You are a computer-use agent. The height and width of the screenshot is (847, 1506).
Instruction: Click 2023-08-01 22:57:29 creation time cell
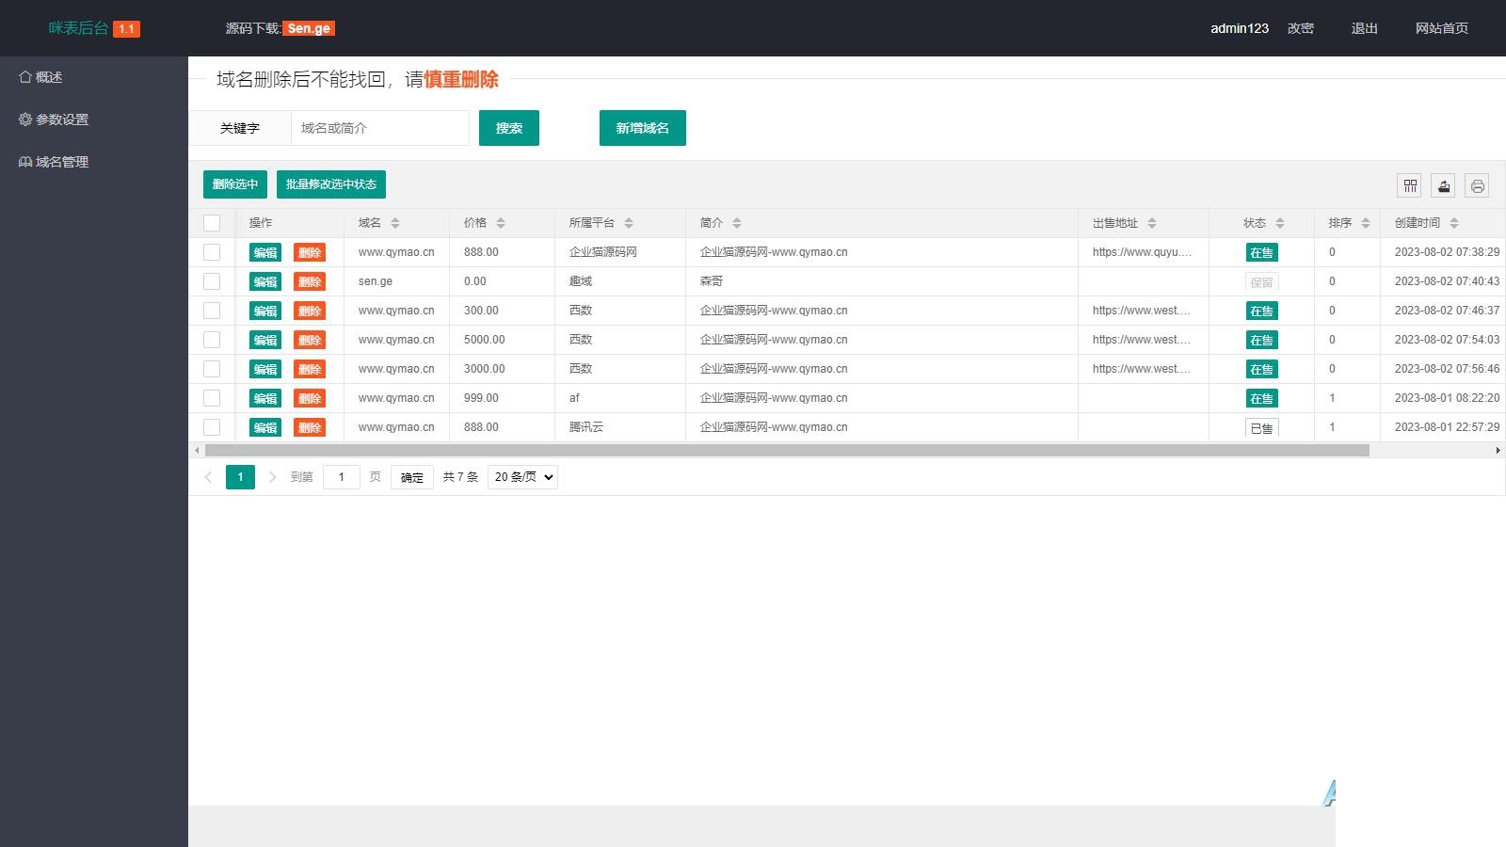(1447, 427)
